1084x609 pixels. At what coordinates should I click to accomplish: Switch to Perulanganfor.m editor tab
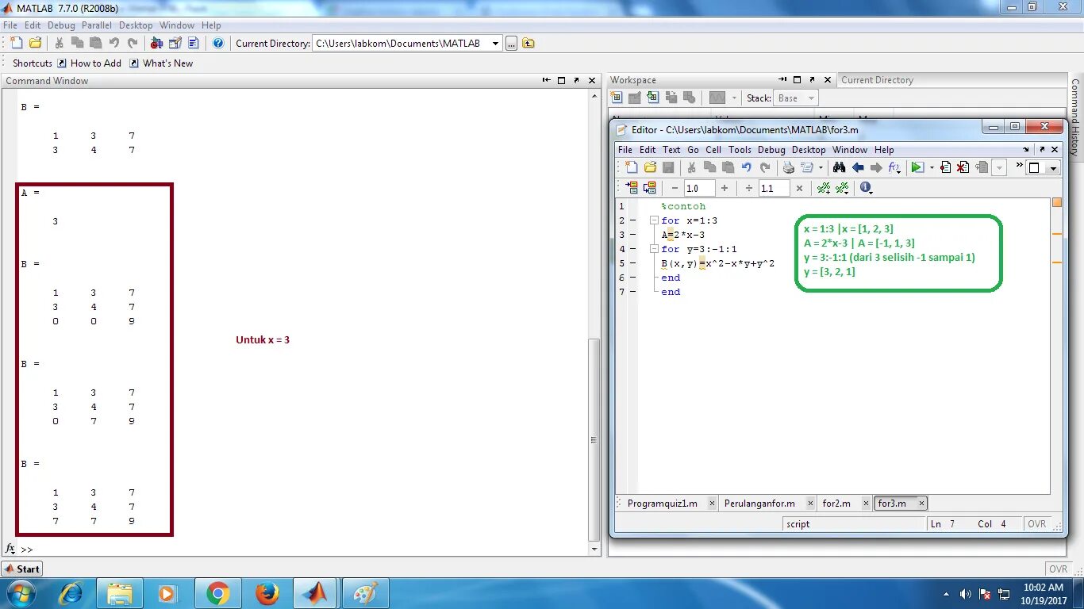pyautogui.click(x=759, y=504)
